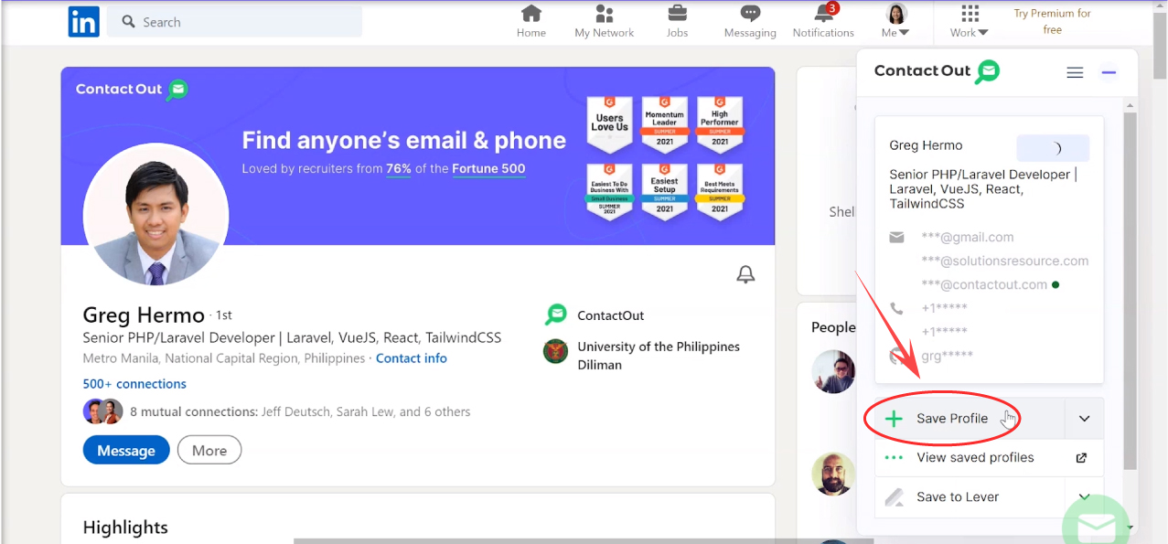Click first person photo under People section

[833, 372]
